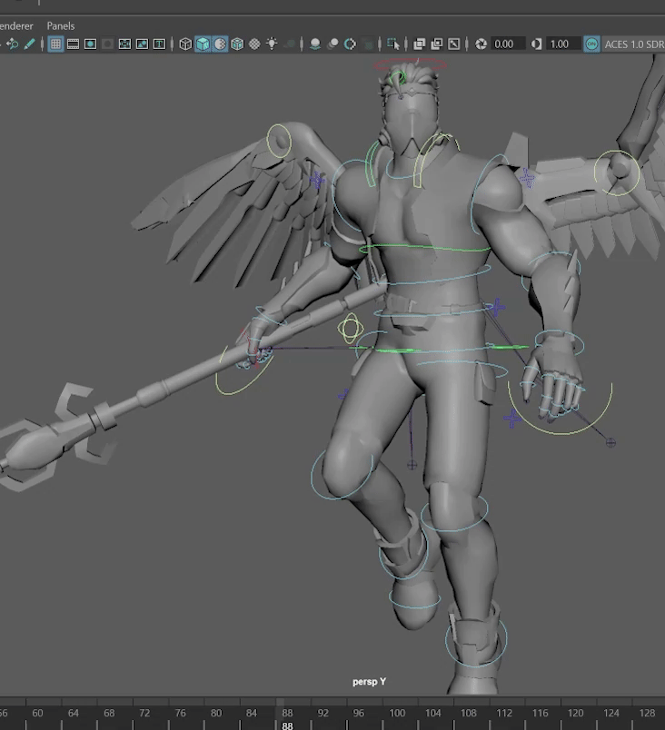Screen dimensions: 665x730
Task: Activate the 2D Pan/Zoom tool icon
Action: tap(12, 44)
